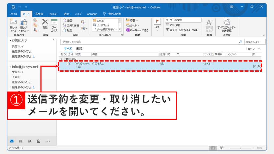Open the People view in navigation bar
The height and width of the screenshot is (154, 274).
pyautogui.click(x=30, y=141)
